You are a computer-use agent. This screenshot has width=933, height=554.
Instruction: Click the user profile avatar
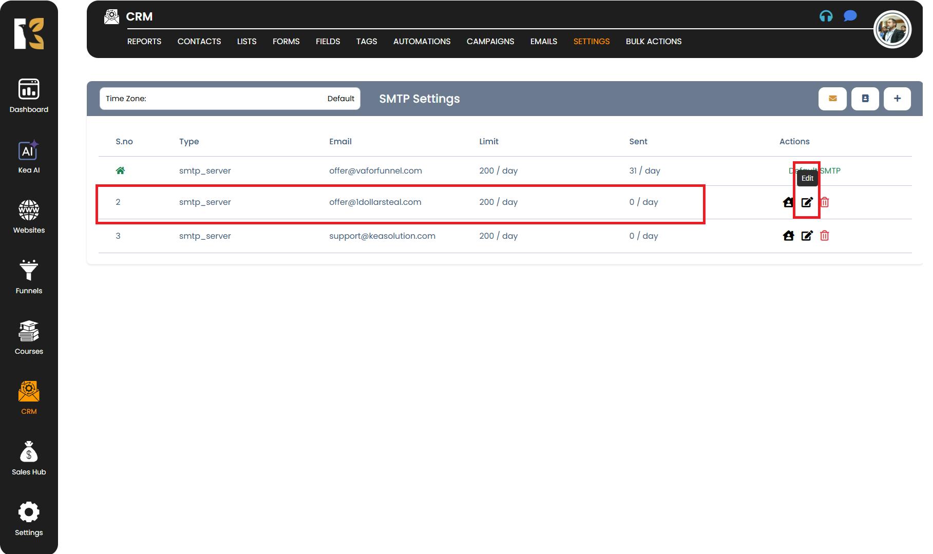(892, 30)
